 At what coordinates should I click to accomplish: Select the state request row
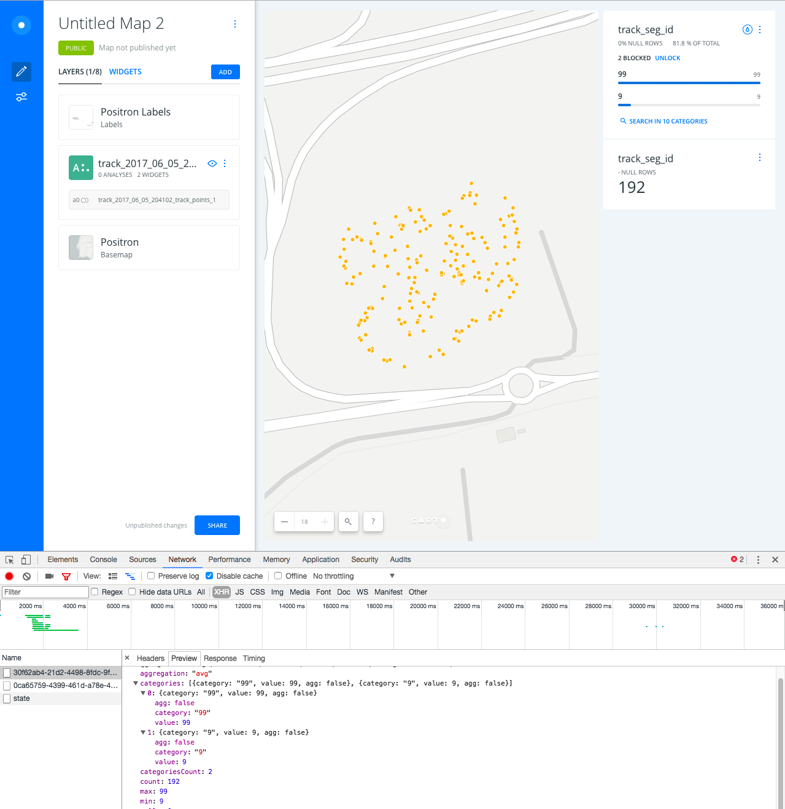point(61,698)
